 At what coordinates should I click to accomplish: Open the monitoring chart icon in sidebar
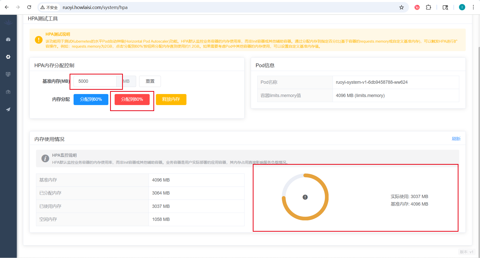tap(8, 74)
